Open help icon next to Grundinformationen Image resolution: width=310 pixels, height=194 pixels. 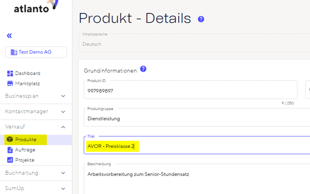point(143,69)
